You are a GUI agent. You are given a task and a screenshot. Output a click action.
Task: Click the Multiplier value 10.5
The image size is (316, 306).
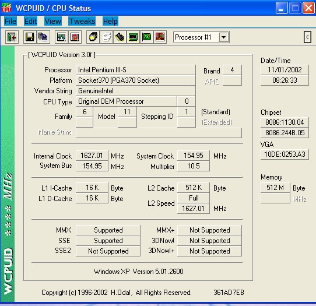pyautogui.click(x=194, y=166)
